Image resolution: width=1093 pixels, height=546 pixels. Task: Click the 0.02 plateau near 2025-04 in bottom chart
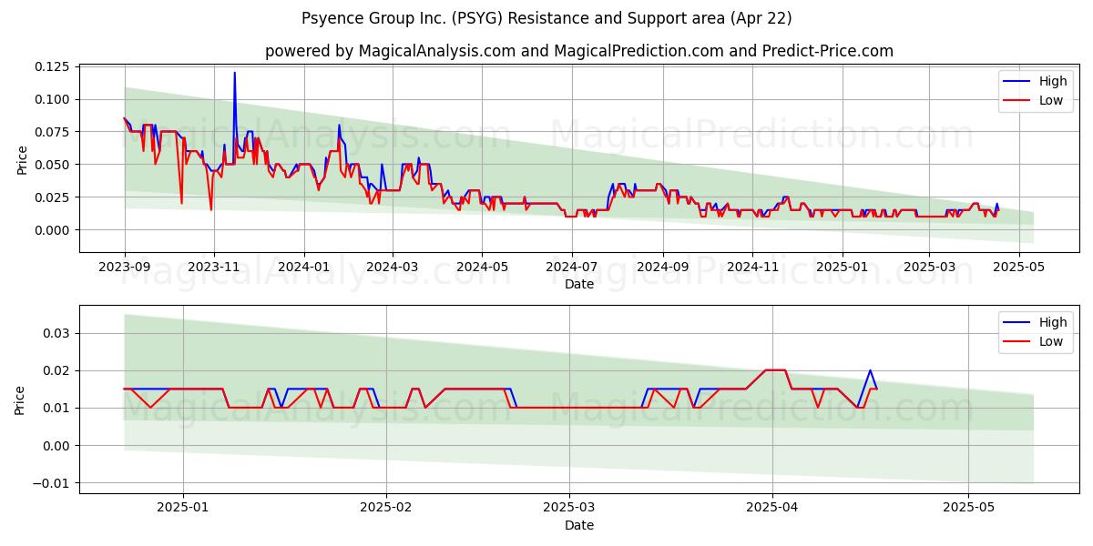coord(775,370)
